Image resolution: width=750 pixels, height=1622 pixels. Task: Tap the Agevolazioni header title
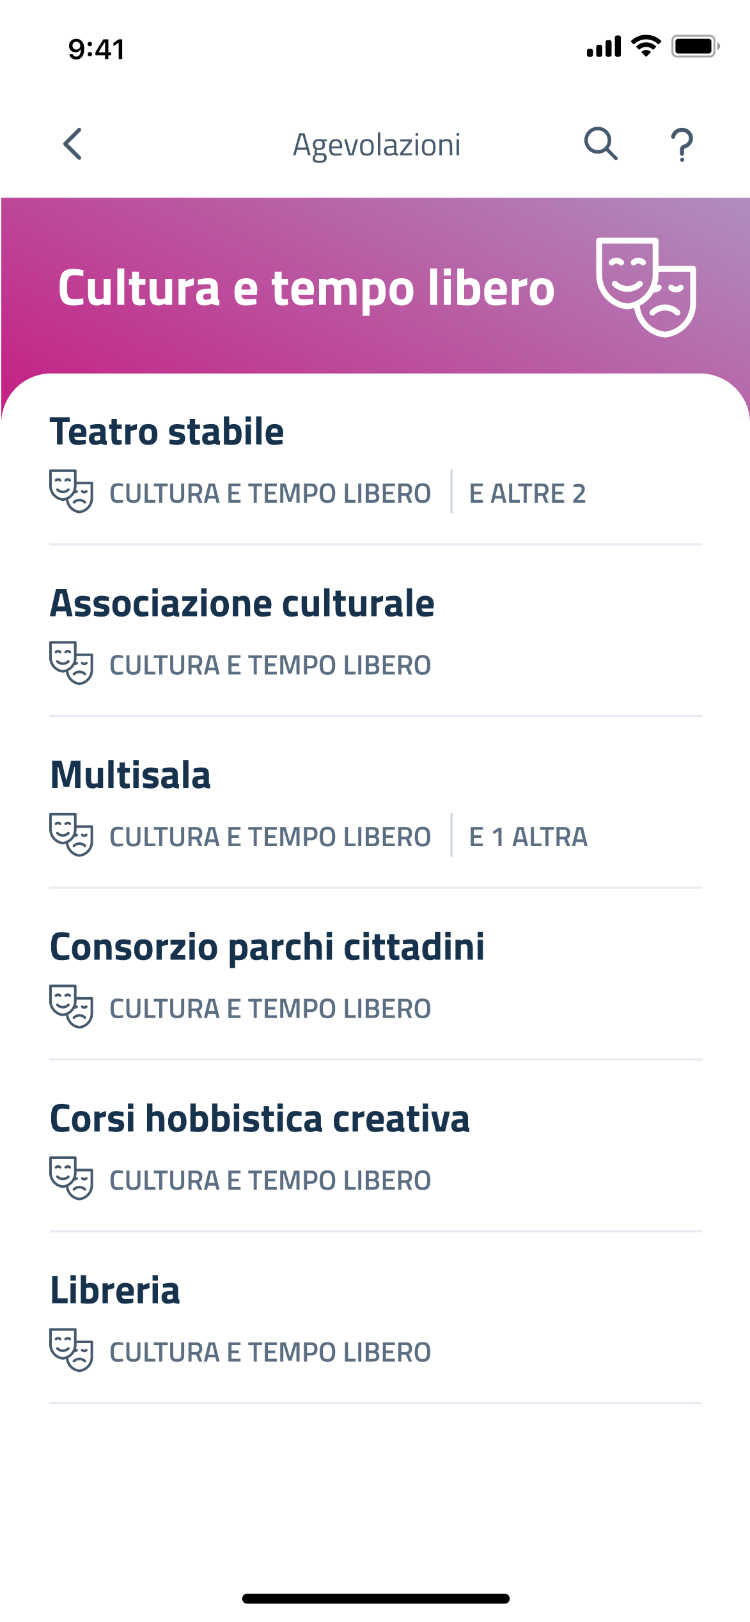click(377, 145)
